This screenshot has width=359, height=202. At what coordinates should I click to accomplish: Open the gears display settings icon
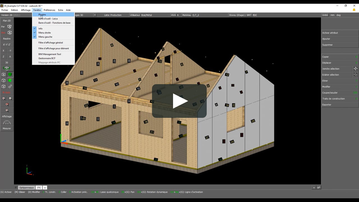pos(10,86)
